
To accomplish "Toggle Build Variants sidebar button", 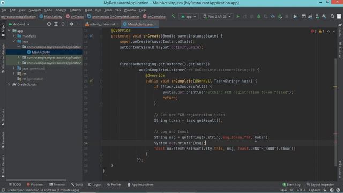I will [x=3, y=166].
